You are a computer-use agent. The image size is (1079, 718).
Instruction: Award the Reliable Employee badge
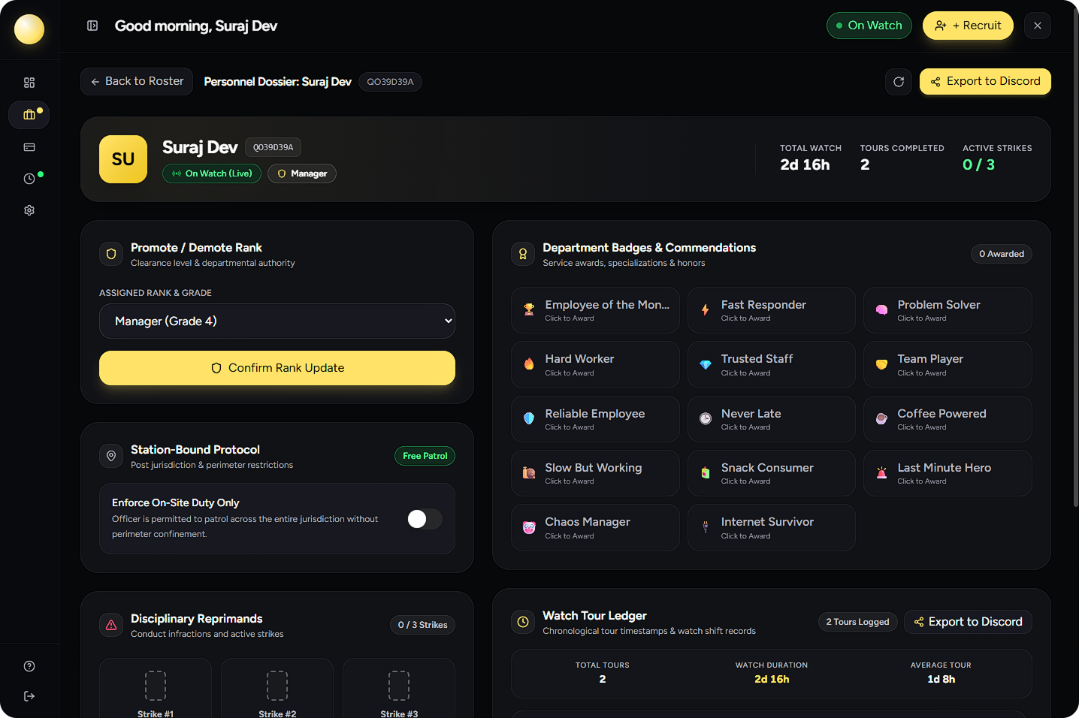[595, 419]
